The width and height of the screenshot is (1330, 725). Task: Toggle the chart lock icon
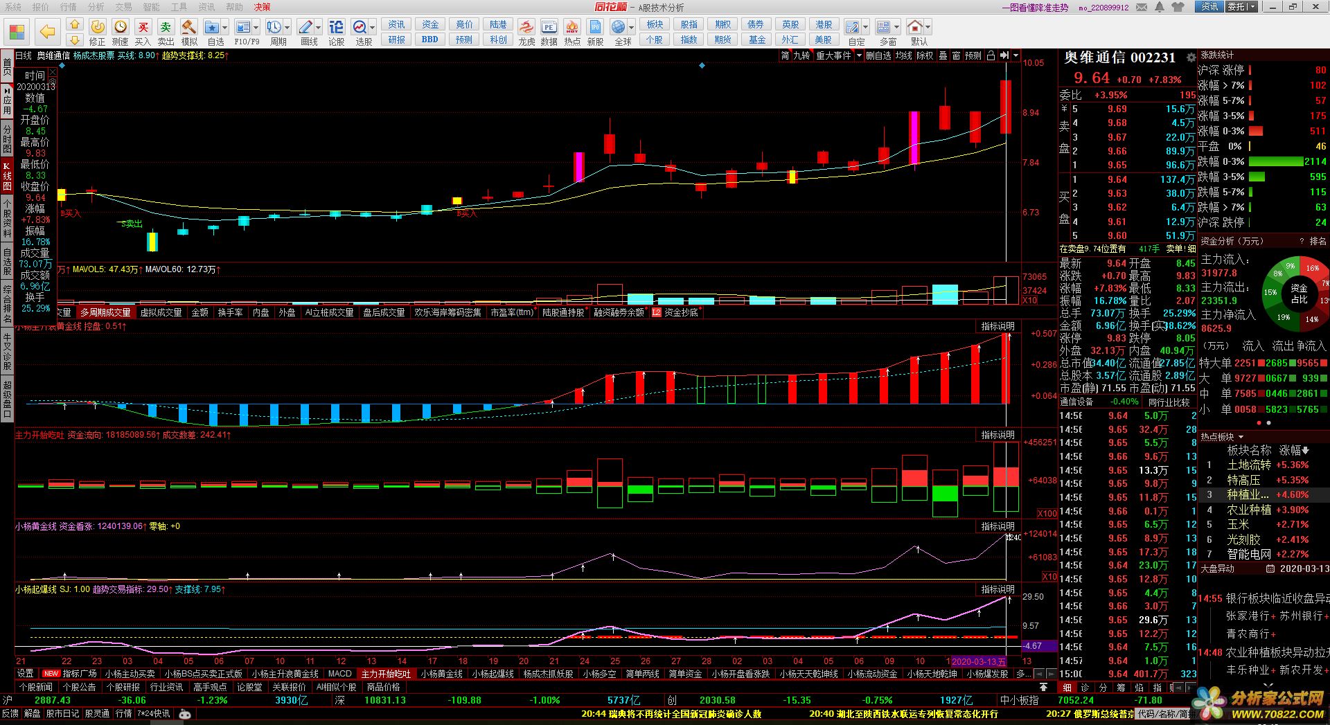[991, 55]
